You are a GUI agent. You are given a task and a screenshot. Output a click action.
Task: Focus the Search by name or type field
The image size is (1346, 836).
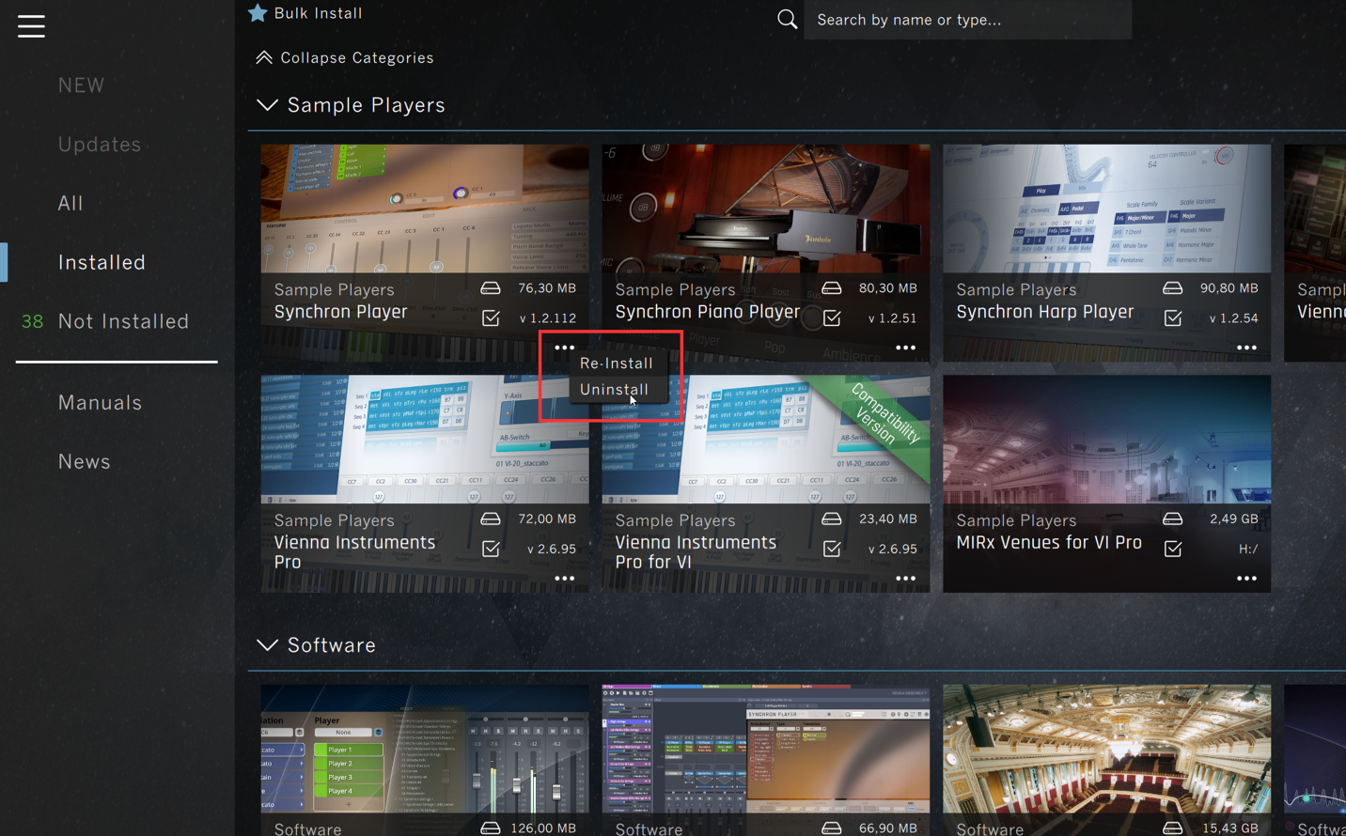click(x=968, y=20)
